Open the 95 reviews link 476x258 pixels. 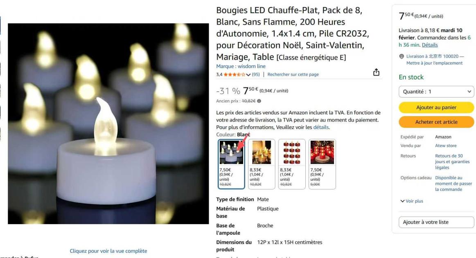coord(256,74)
